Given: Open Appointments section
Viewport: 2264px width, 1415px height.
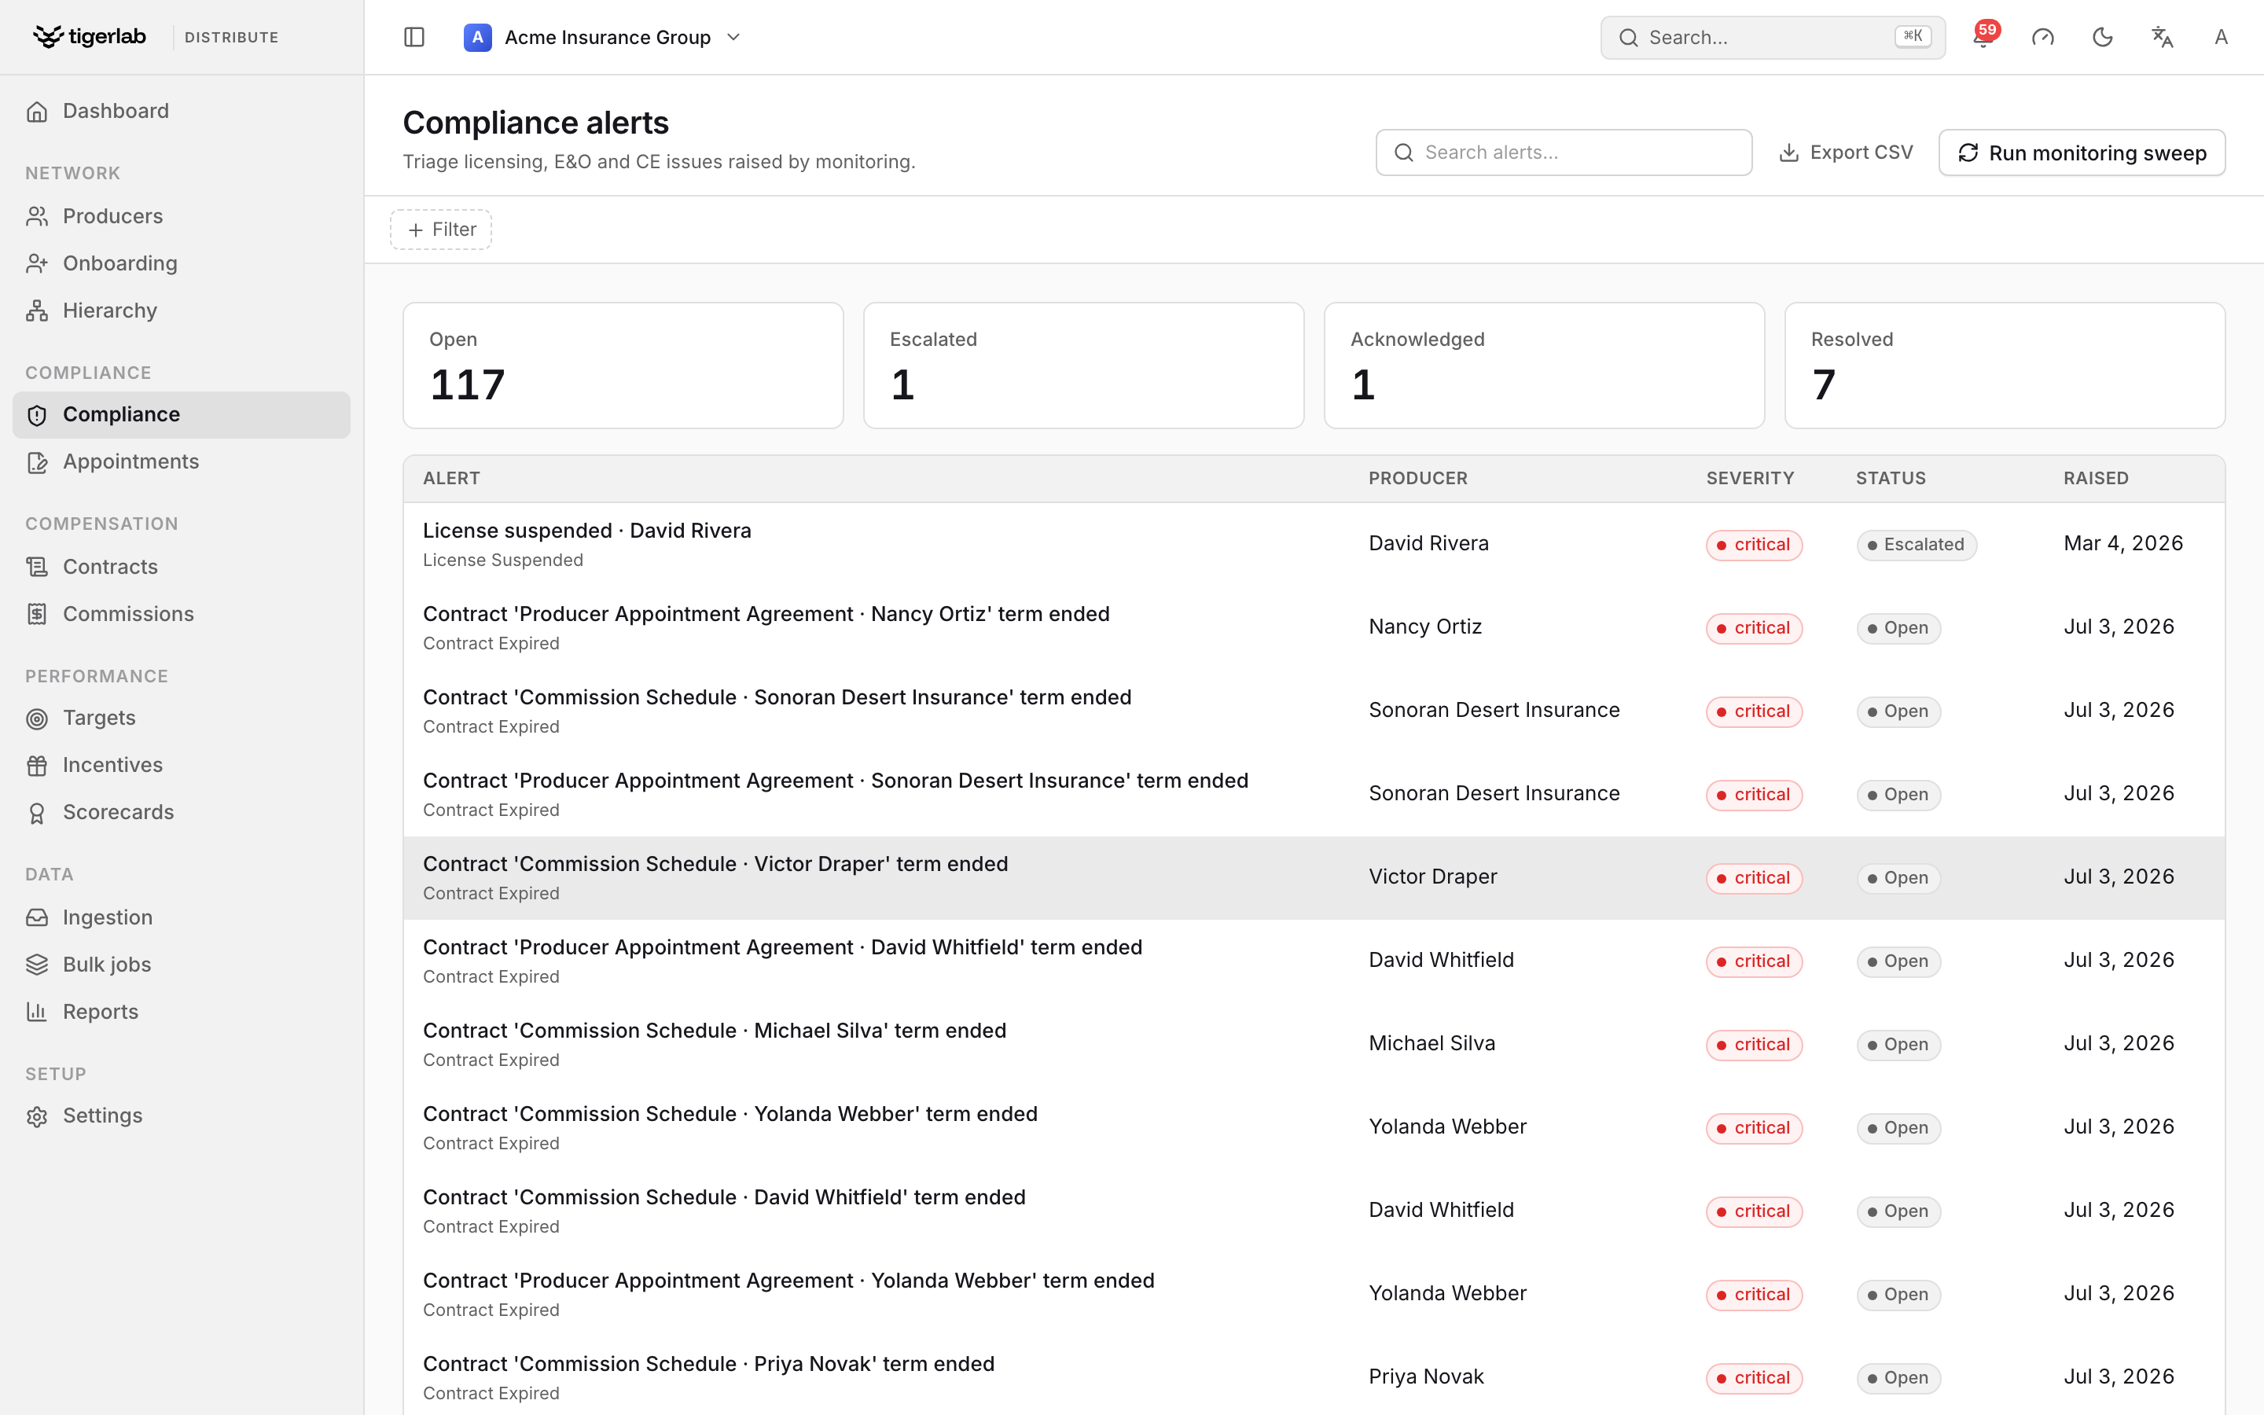Looking at the screenshot, I should (x=182, y=462).
